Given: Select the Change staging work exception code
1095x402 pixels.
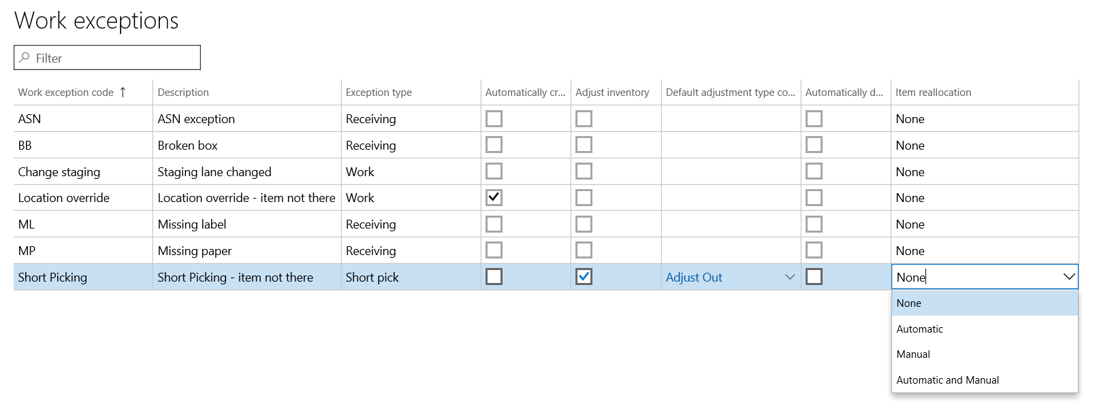Looking at the screenshot, I should coord(59,172).
